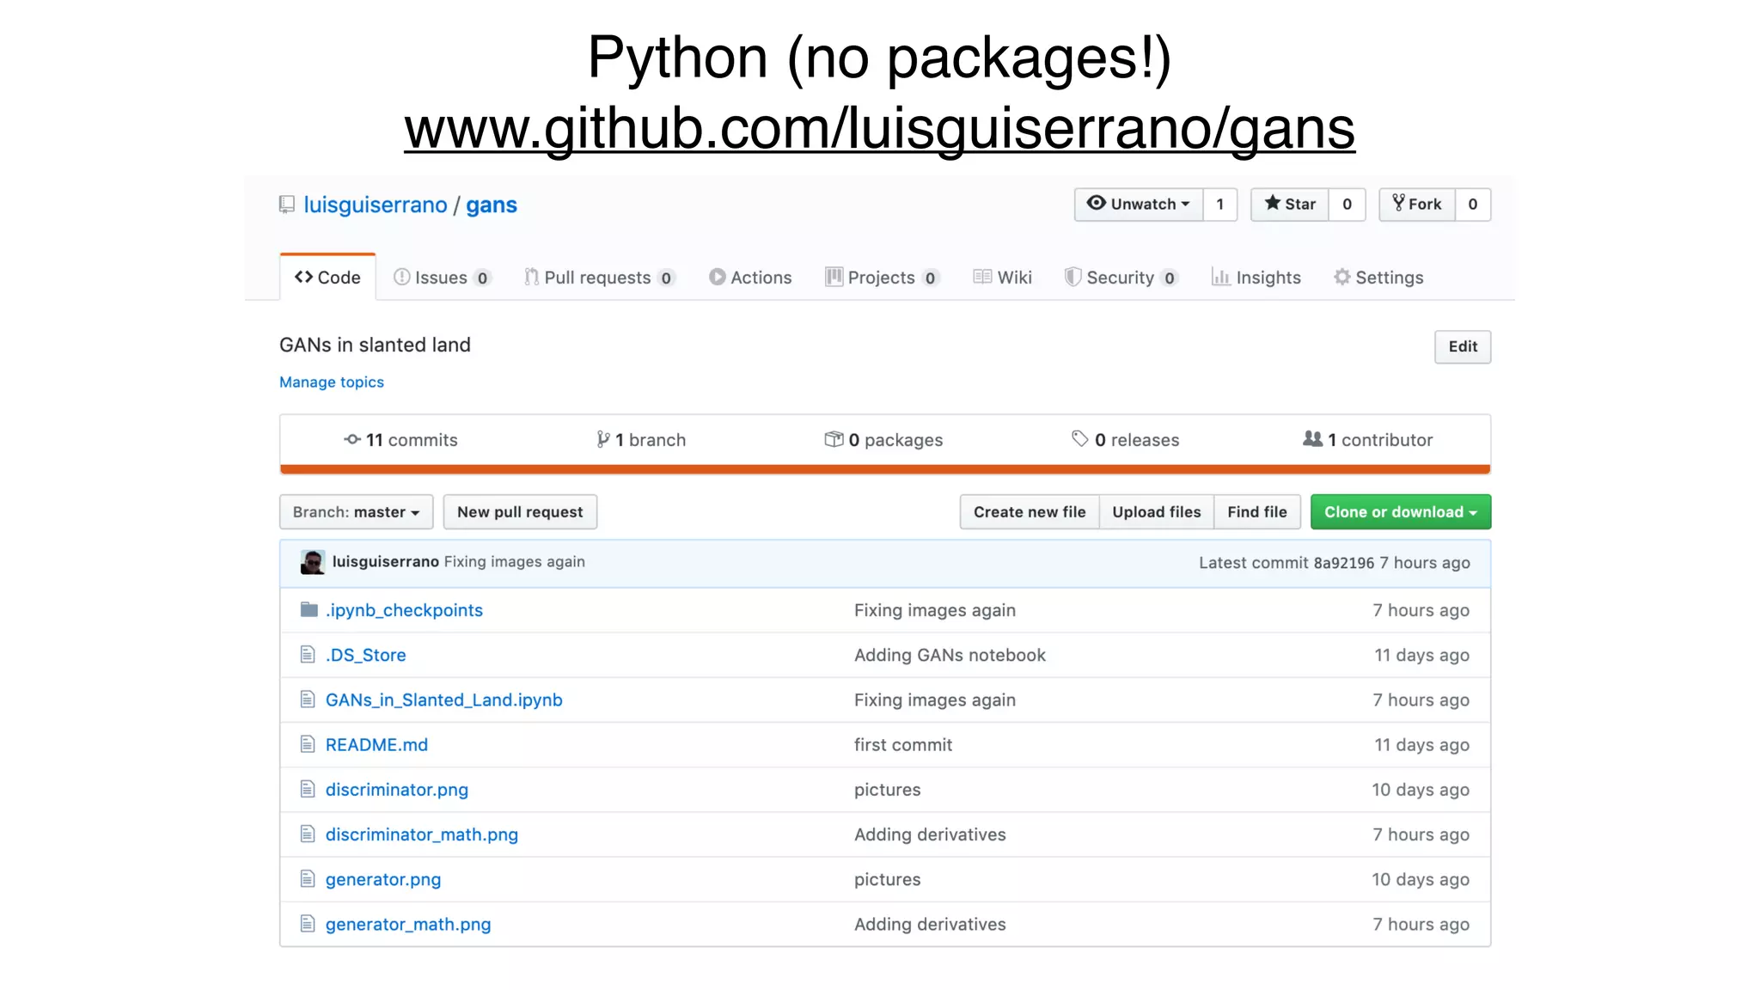Open the Unwatch dropdown

(x=1139, y=205)
